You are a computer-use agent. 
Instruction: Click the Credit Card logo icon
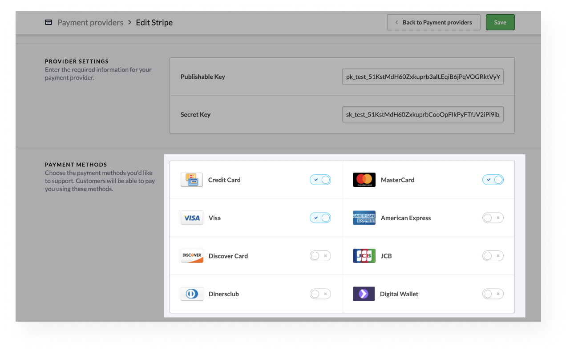click(x=192, y=180)
